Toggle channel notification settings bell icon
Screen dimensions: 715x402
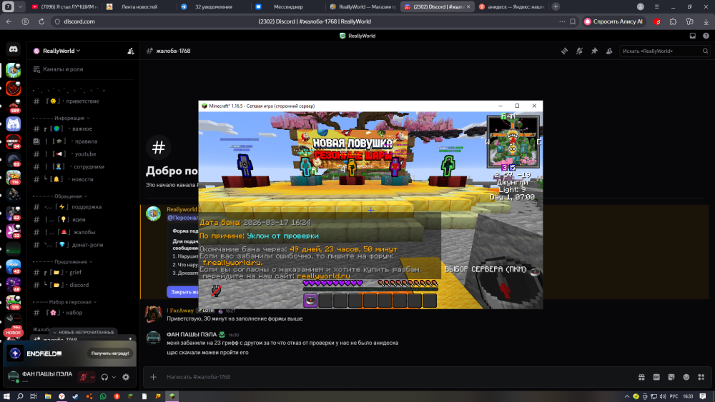[x=579, y=51]
